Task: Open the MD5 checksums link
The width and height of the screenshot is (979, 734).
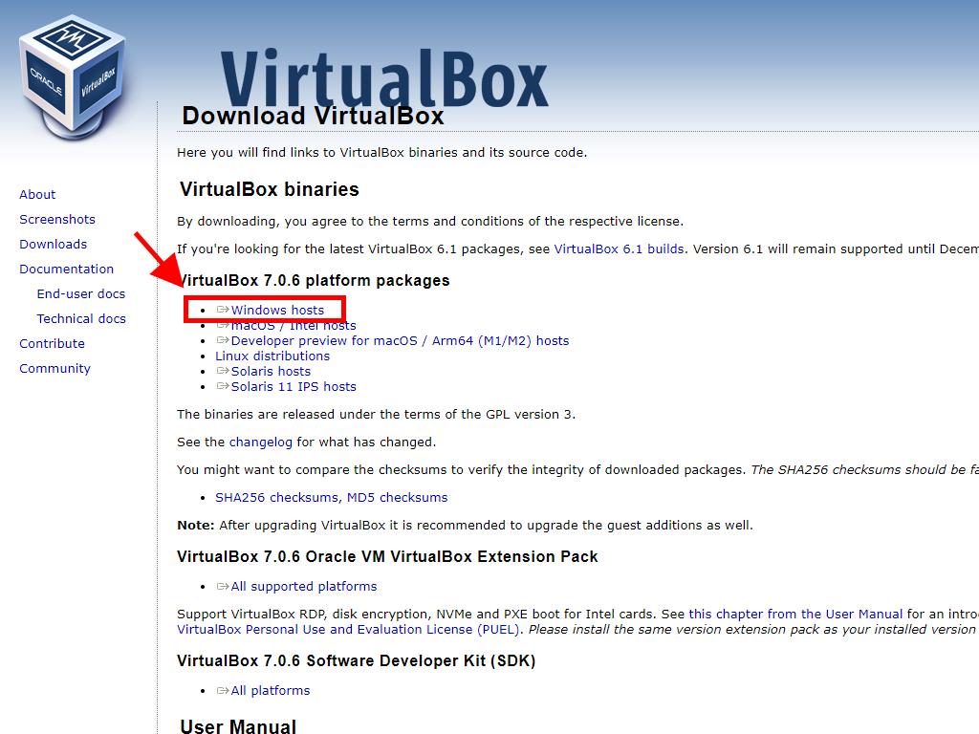Action: 397,497
